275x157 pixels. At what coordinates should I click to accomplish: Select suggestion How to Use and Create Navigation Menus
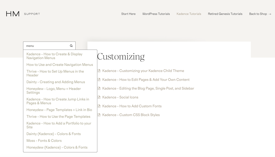point(60,65)
